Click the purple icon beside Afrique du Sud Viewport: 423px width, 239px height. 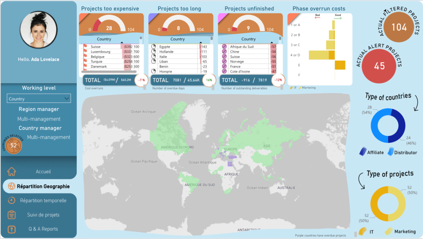tap(224, 47)
